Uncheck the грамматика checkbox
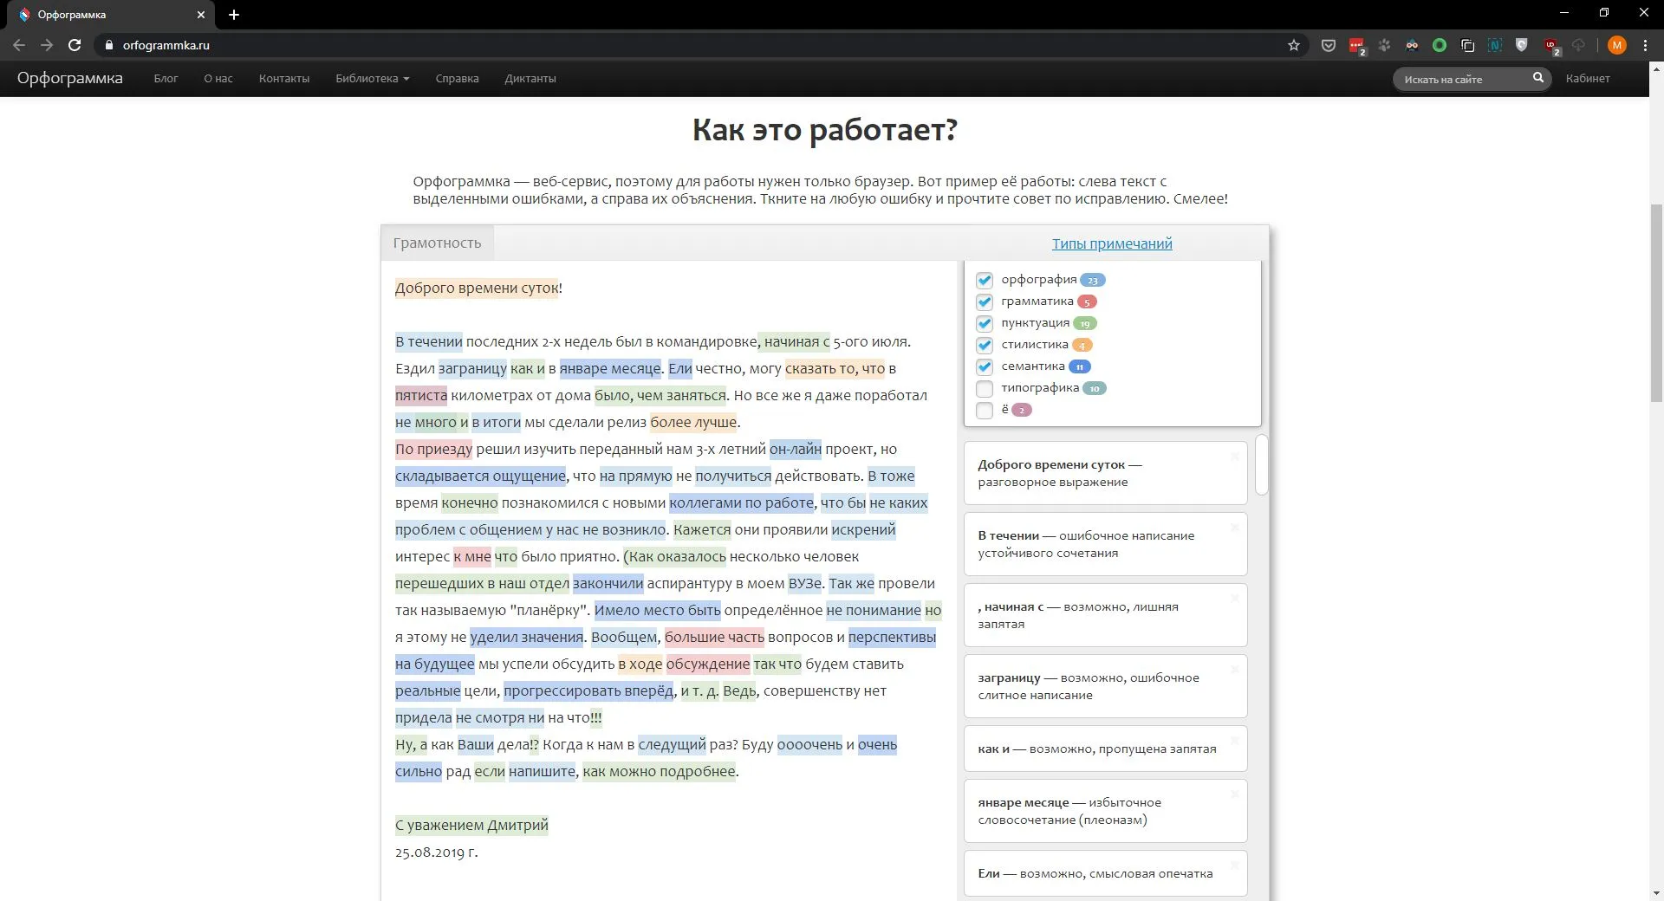This screenshot has width=1664, height=901. [x=985, y=301]
